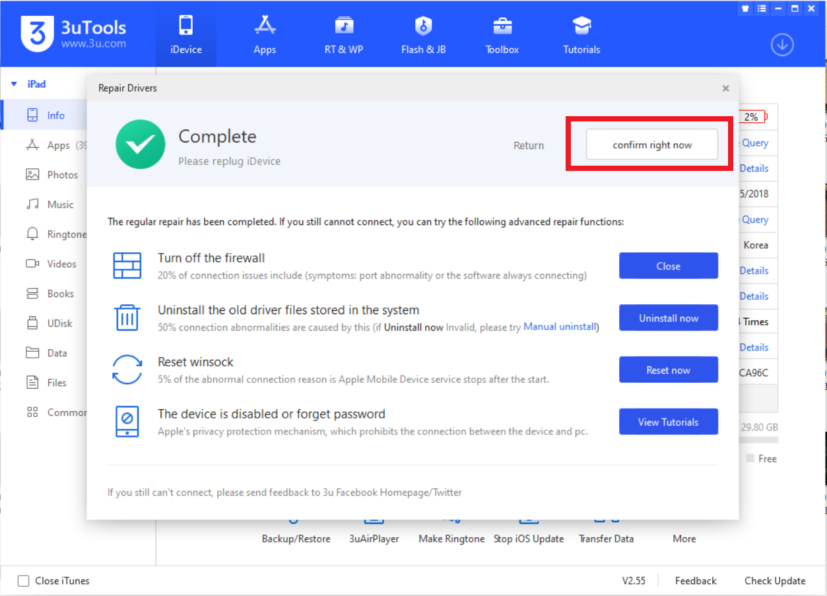Open the iDevice tab
This screenshot has width=827, height=596.
(185, 34)
